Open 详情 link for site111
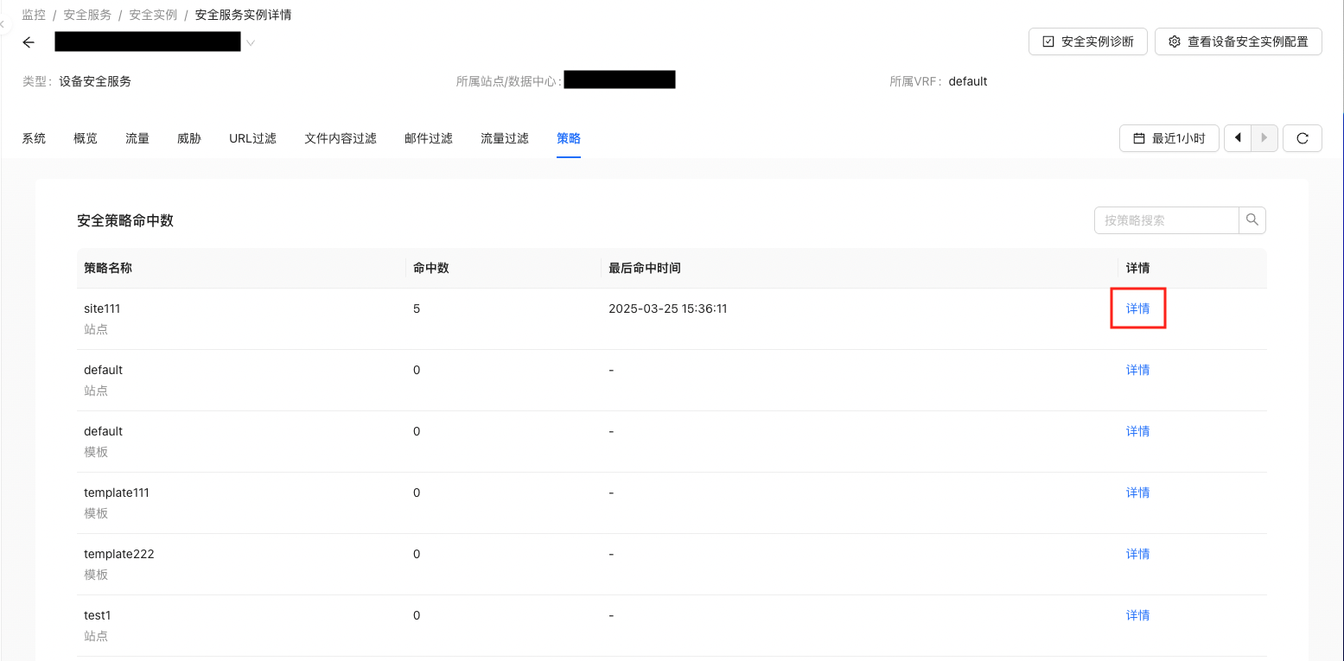Viewport: 1344px width, 661px height. [1137, 308]
